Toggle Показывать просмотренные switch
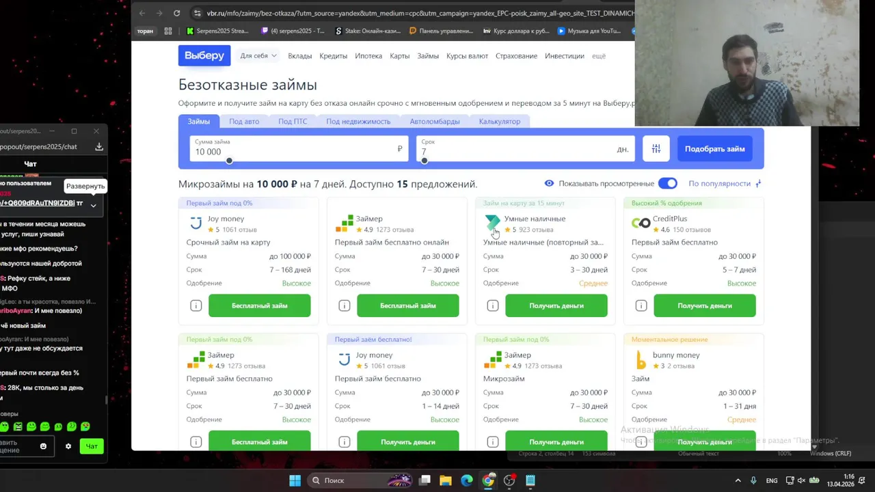This screenshot has height=492, width=875. click(x=667, y=183)
